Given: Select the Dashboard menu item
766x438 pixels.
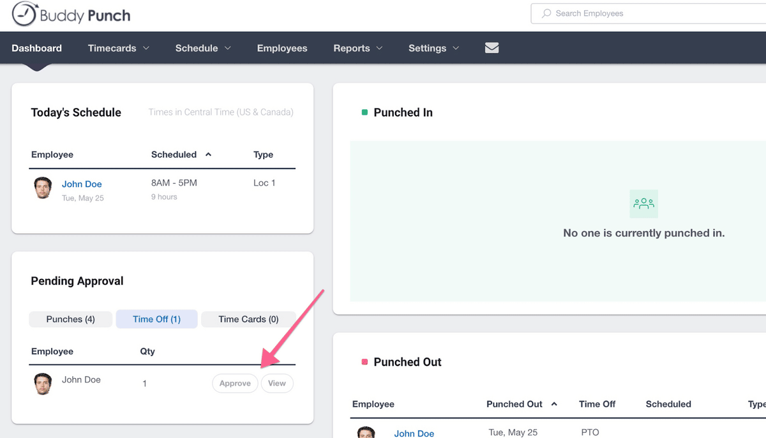Looking at the screenshot, I should (x=36, y=48).
